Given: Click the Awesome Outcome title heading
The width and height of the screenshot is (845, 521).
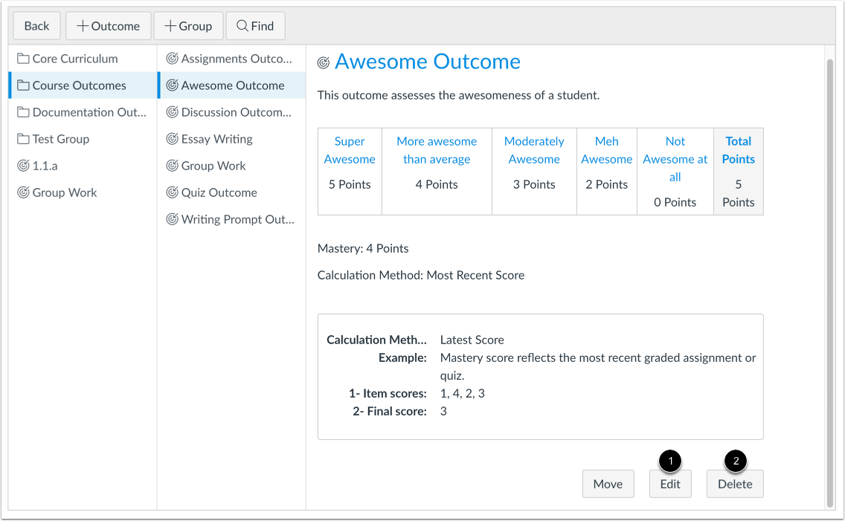Looking at the screenshot, I should coord(428,62).
